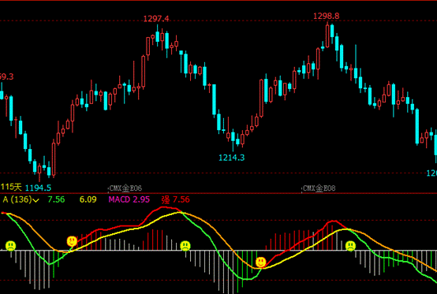The width and height of the screenshot is (437, 294).
Task: Click the 1298.8 high price label
Action: coord(327,16)
